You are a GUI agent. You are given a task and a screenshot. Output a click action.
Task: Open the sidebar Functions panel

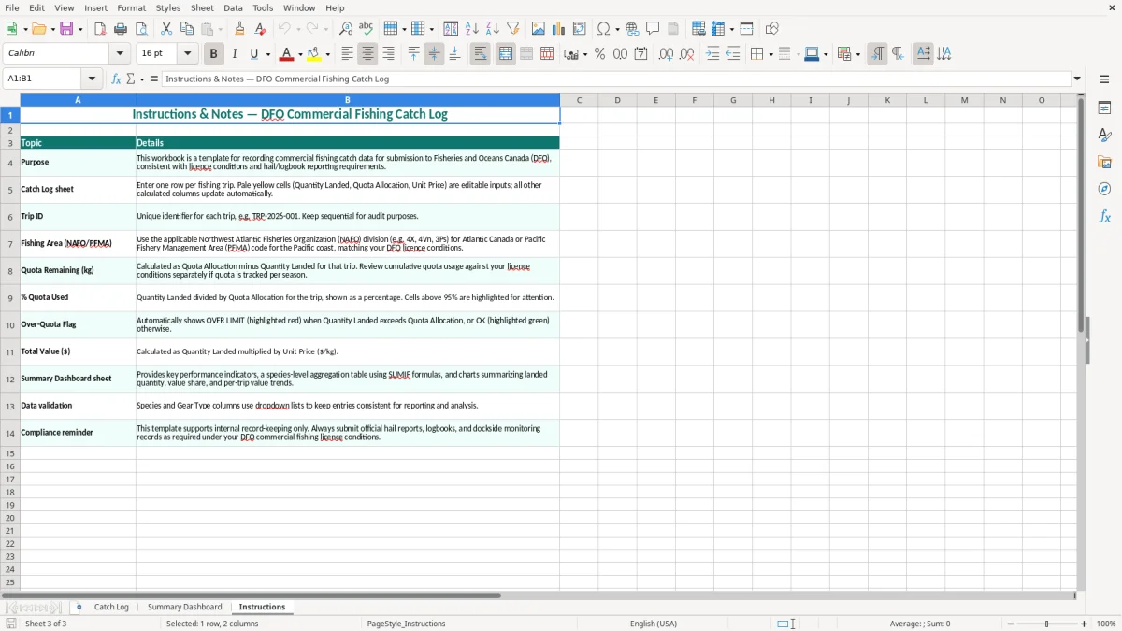point(1104,217)
